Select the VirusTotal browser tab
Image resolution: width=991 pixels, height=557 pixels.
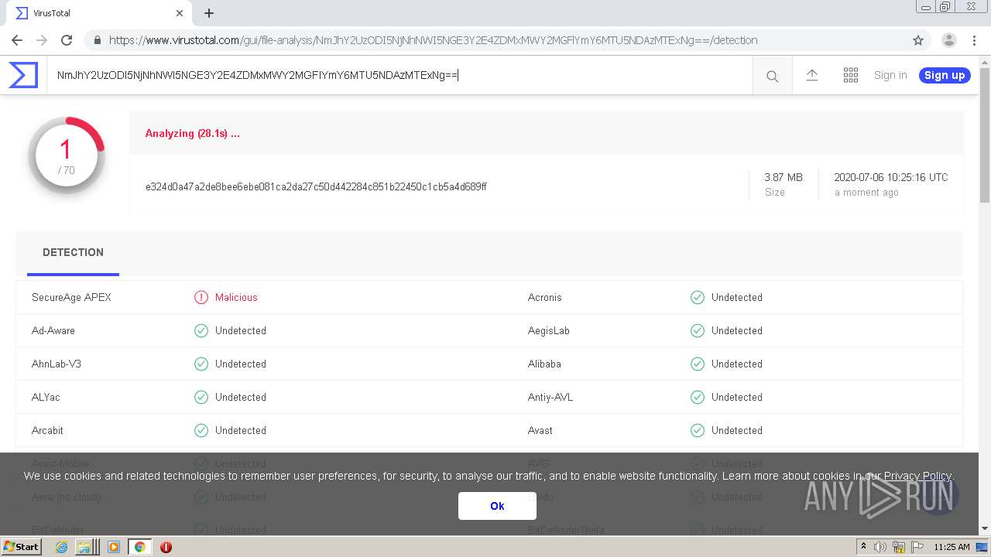pos(99,13)
